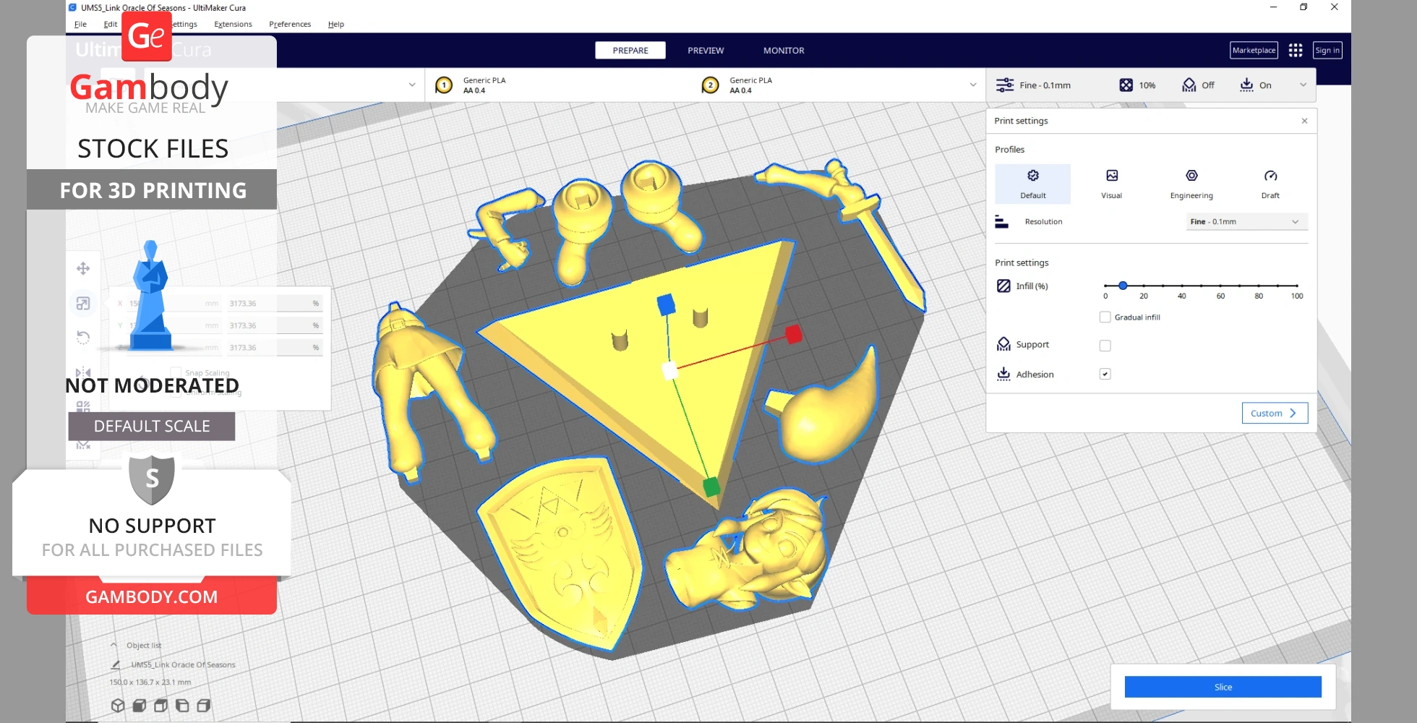This screenshot has width=1417, height=723.
Task: Collapse the Object list panel
Action: pos(114,645)
